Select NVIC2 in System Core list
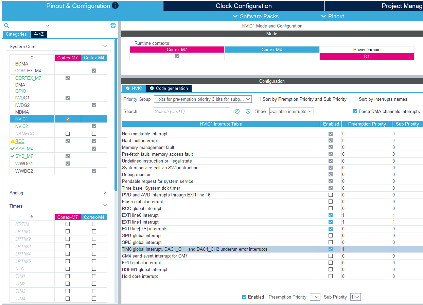 tap(21, 126)
